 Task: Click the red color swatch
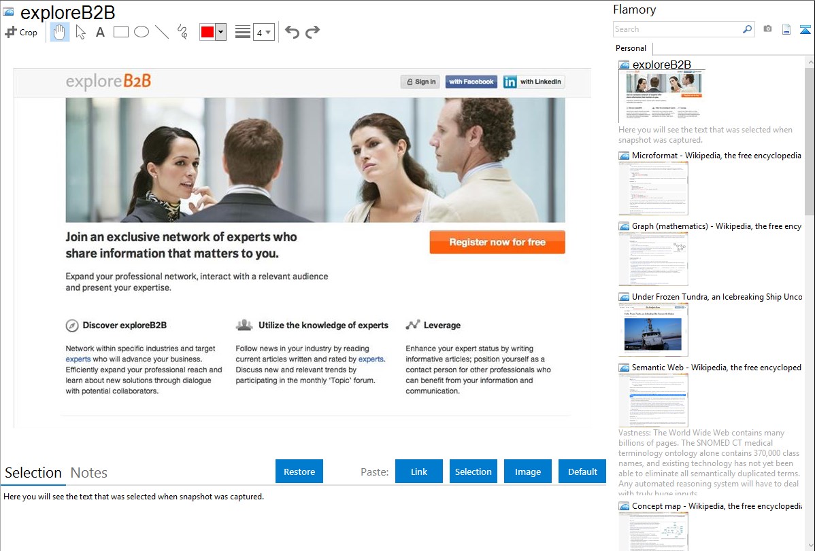click(x=207, y=32)
